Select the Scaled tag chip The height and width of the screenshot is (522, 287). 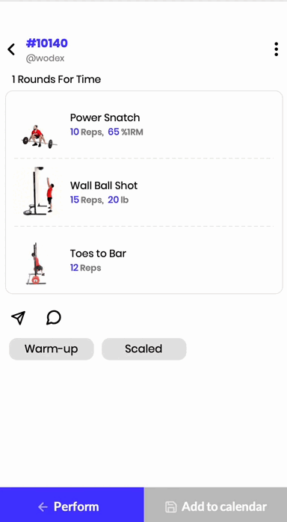(143, 349)
